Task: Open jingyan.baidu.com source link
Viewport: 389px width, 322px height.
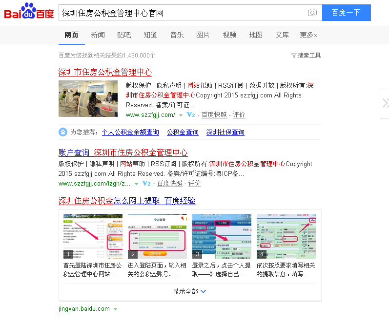Action: tap(84, 309)
